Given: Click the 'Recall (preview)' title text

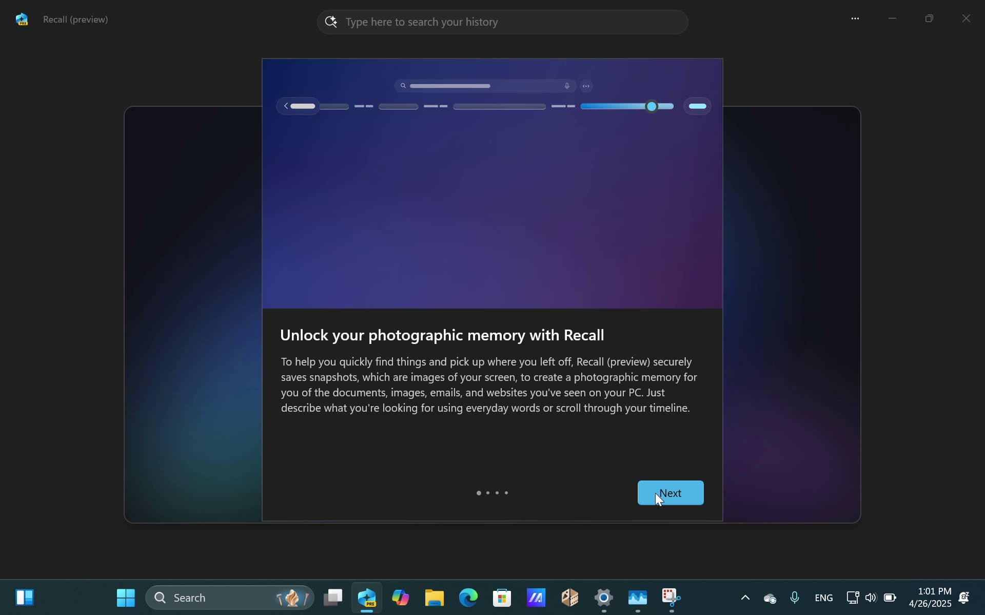Looking at the screenshot, I should [75, 20].
